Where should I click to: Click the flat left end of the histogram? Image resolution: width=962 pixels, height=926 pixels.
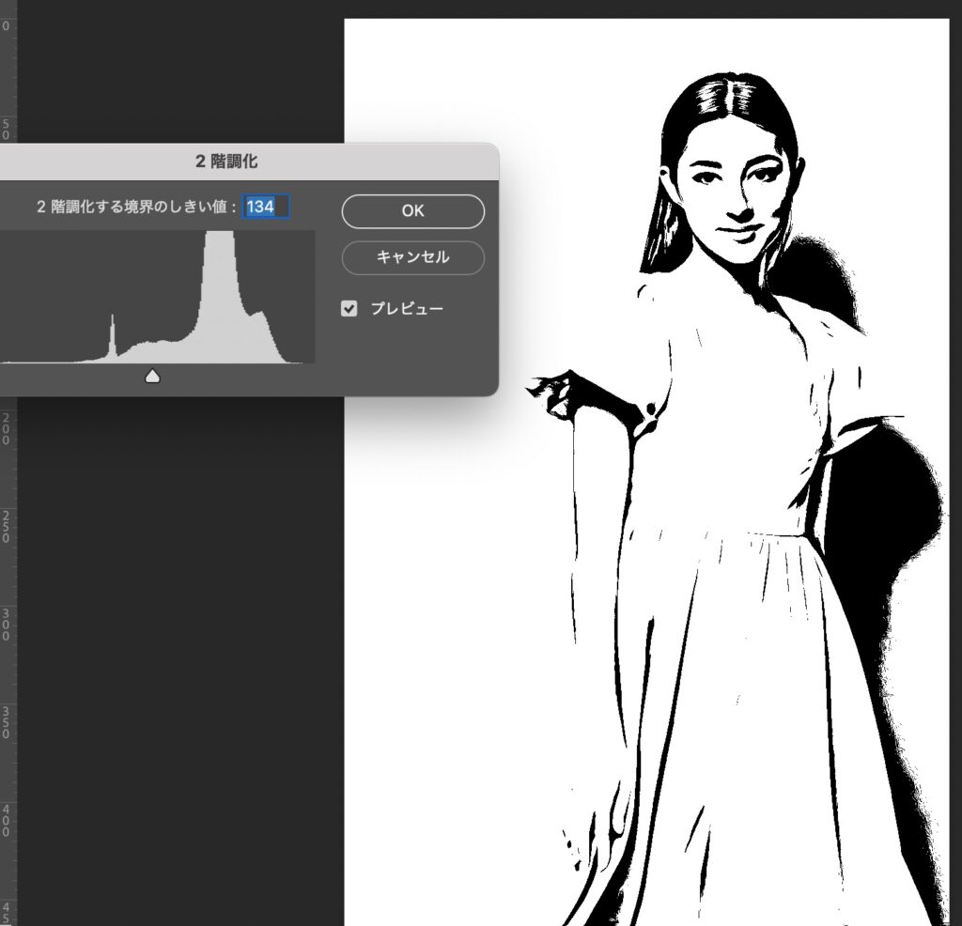[x=38, y=359]
